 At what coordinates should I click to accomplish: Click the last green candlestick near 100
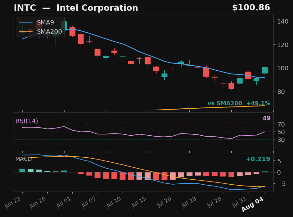click(265, 70)
